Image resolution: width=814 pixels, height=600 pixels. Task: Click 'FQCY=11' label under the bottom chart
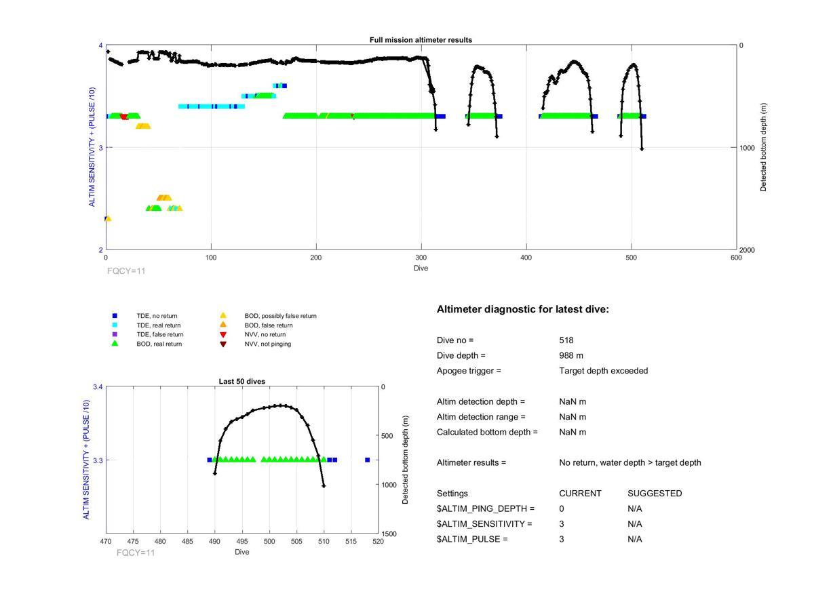136,553
